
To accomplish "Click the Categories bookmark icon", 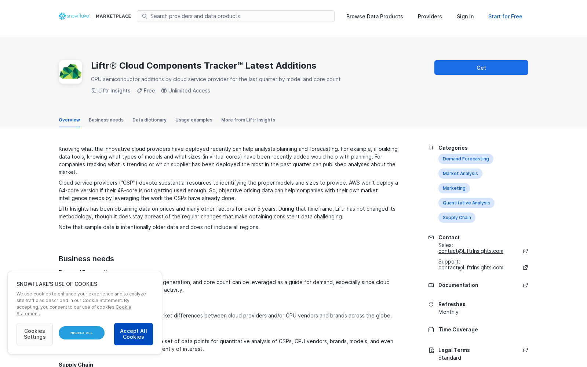I will [431, 148].
